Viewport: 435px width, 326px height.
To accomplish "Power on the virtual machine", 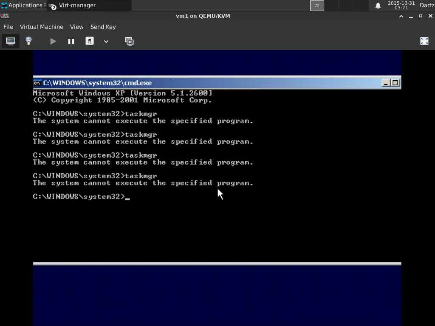I will click(x=53, y=41).
